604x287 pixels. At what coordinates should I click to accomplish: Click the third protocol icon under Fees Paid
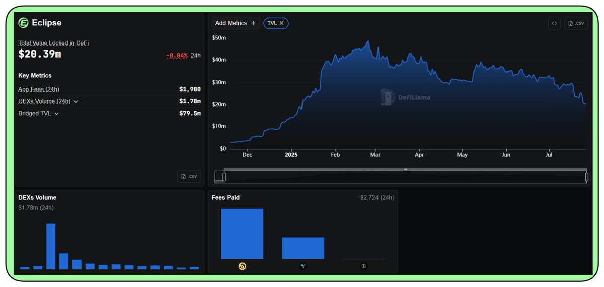(364, 266)
